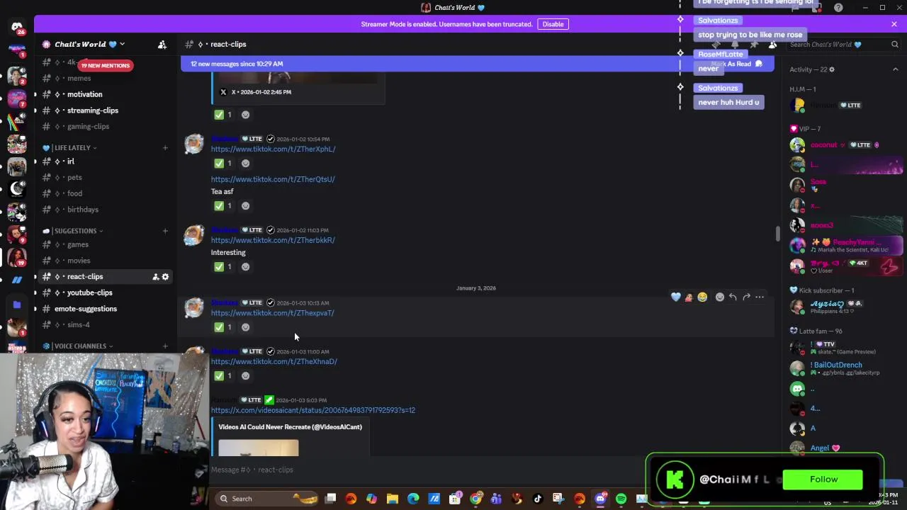Open Spotify from taskbar
907x510 pixels.
point(621,499)
